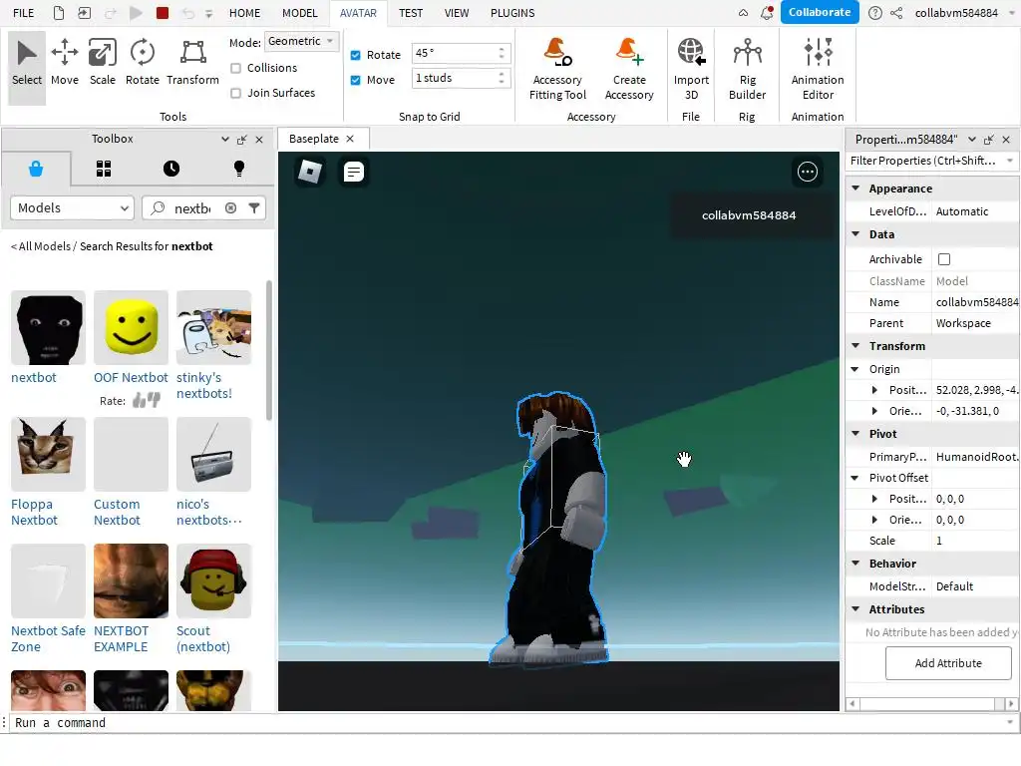This screenshot has width=1021, height=766.
Task: Collapse the Appearance section
Action: (x=855, y=188)
